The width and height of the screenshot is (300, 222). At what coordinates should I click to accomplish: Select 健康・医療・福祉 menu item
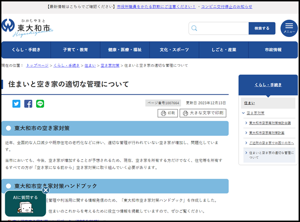(125, 50)
